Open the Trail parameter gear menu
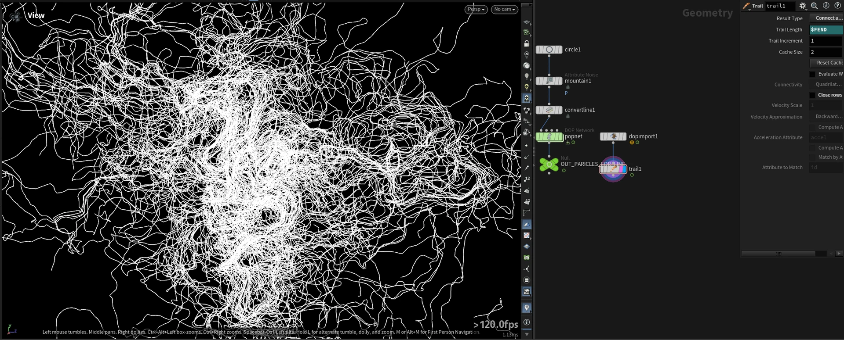This screenshot has width=844, height=340. [803, 6]
